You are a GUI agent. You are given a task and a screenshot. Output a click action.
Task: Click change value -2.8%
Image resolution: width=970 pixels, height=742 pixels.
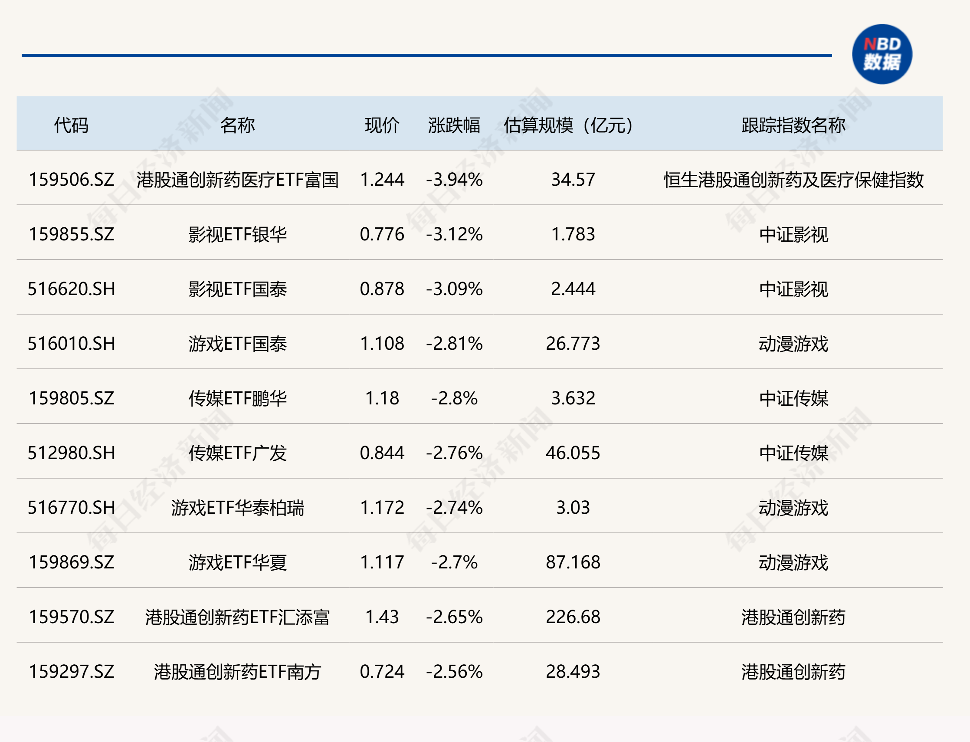click(454, 399)
